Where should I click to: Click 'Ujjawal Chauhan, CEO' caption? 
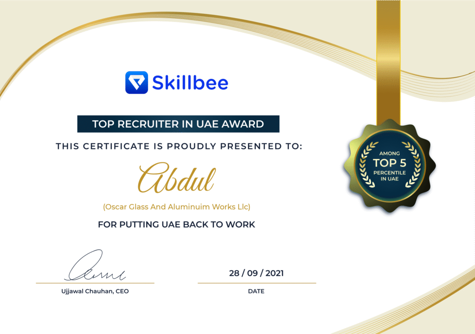[x=95, y=291]
